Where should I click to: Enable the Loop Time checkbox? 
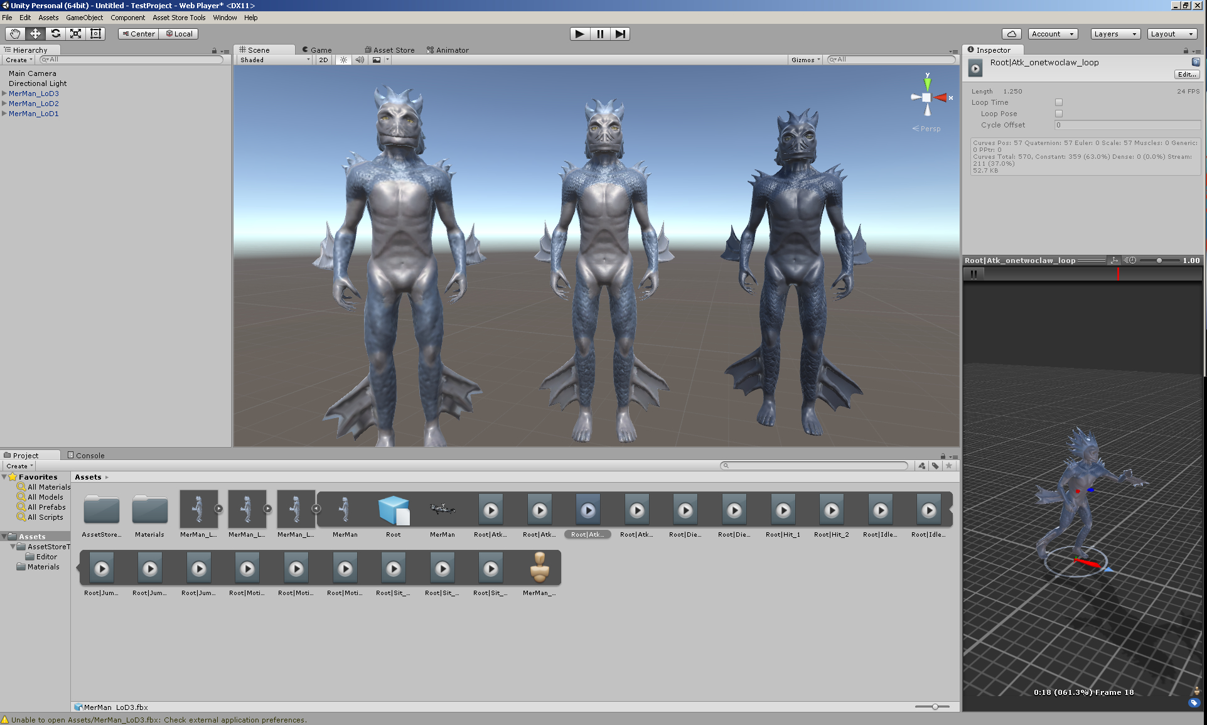(x=1059, y=102)
